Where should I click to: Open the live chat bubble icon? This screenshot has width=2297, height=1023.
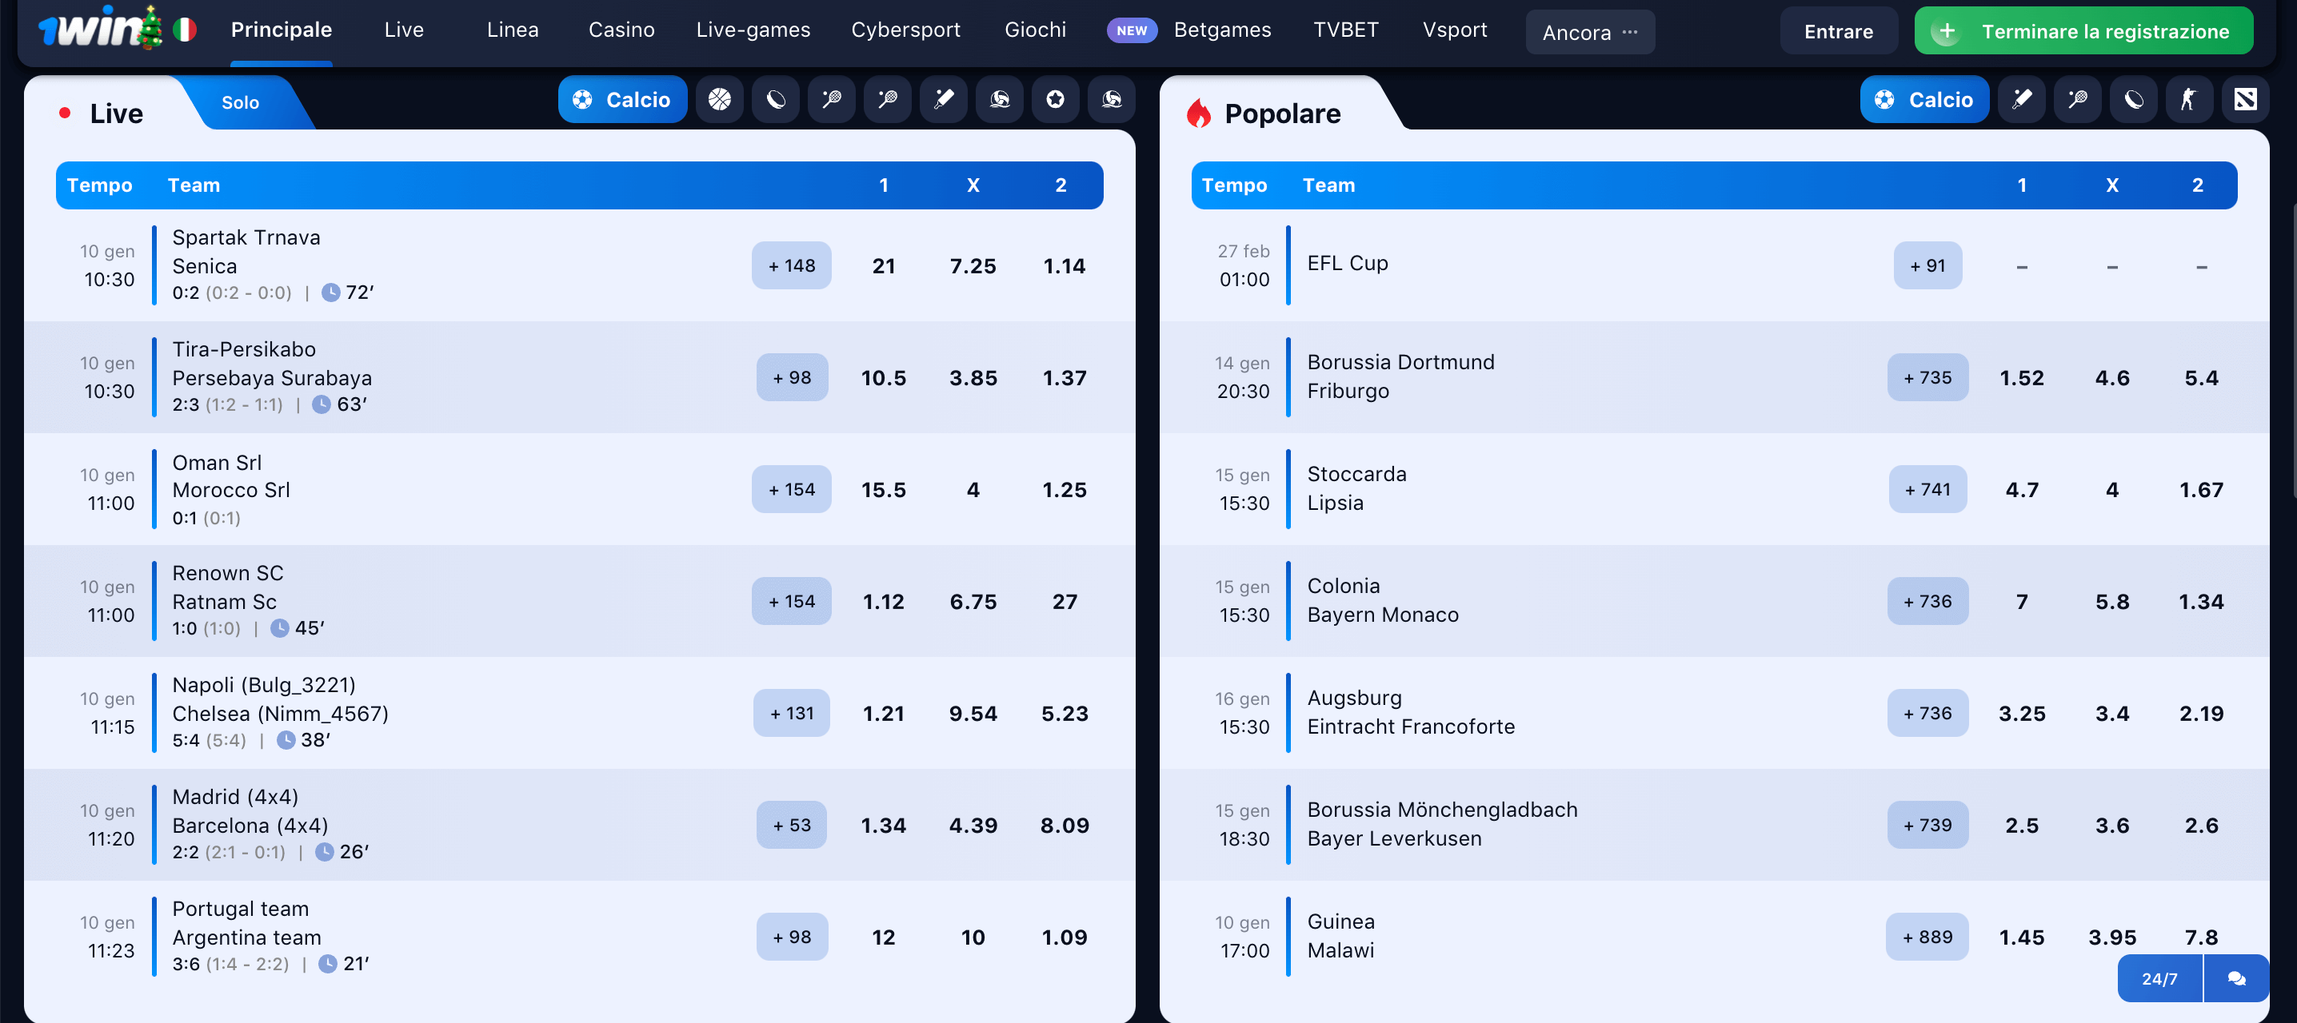point(2236,978)
